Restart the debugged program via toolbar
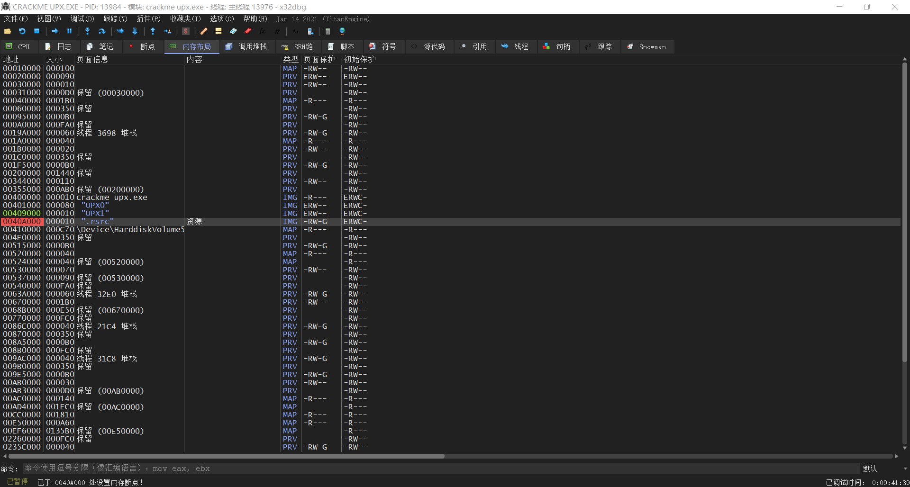 [x=22, y=31]
